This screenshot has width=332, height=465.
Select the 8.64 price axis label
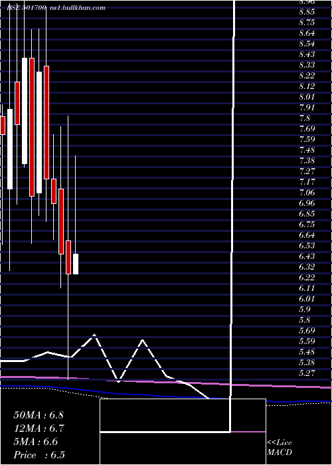(x=307, y=33)
